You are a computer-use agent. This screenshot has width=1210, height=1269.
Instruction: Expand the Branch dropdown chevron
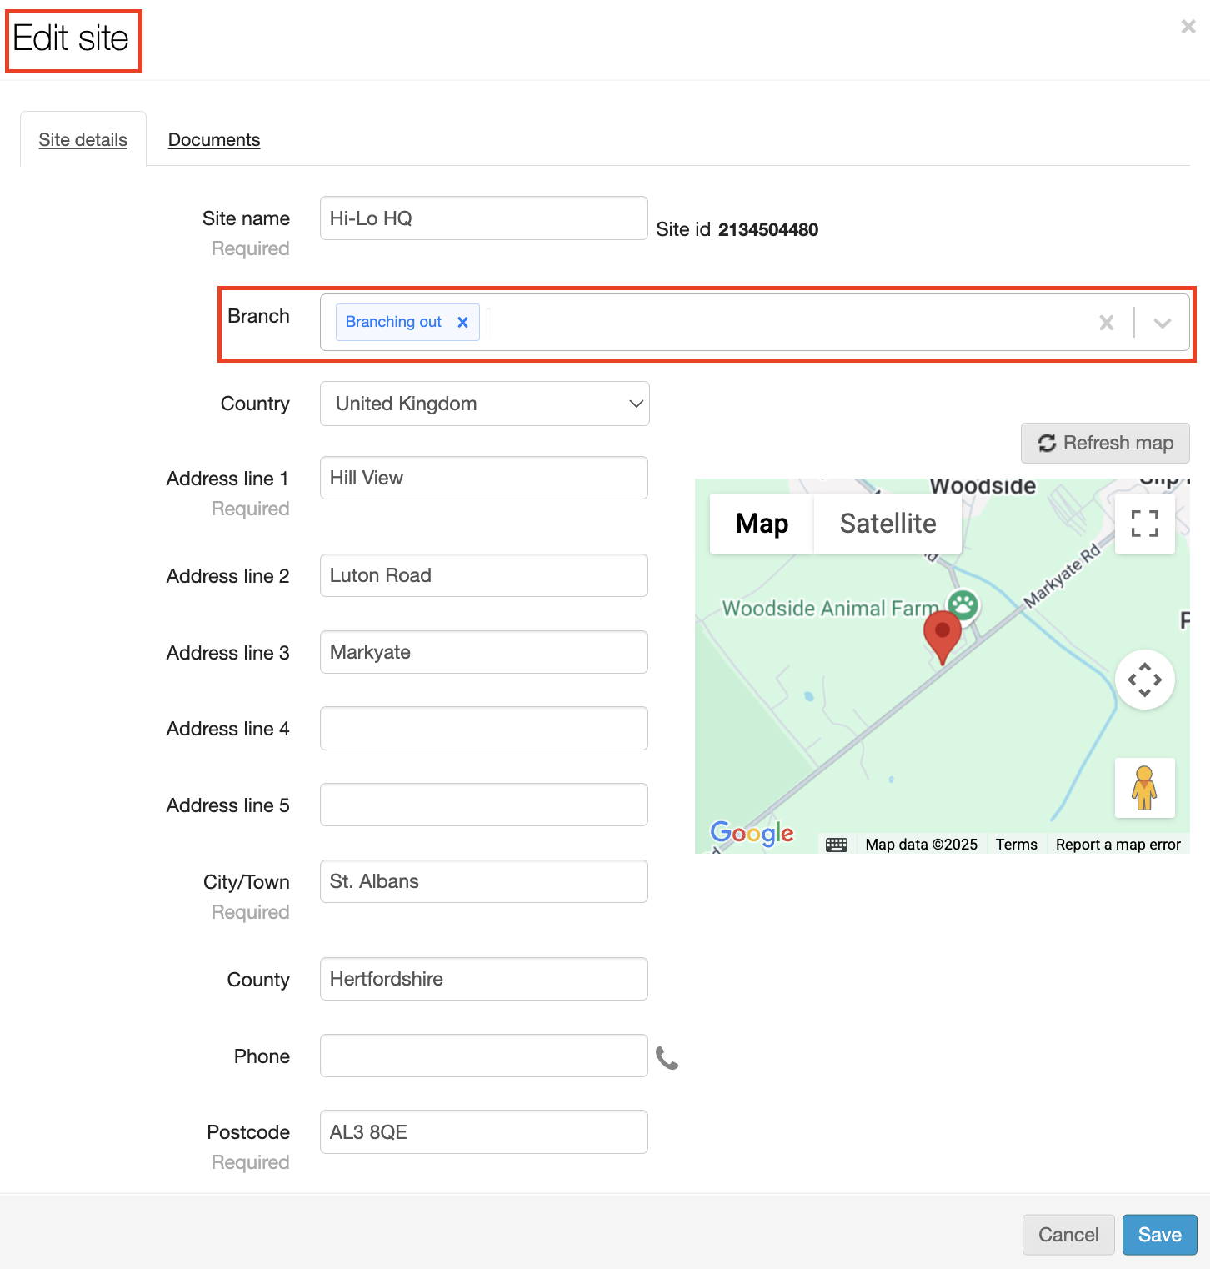point(1162,323)
